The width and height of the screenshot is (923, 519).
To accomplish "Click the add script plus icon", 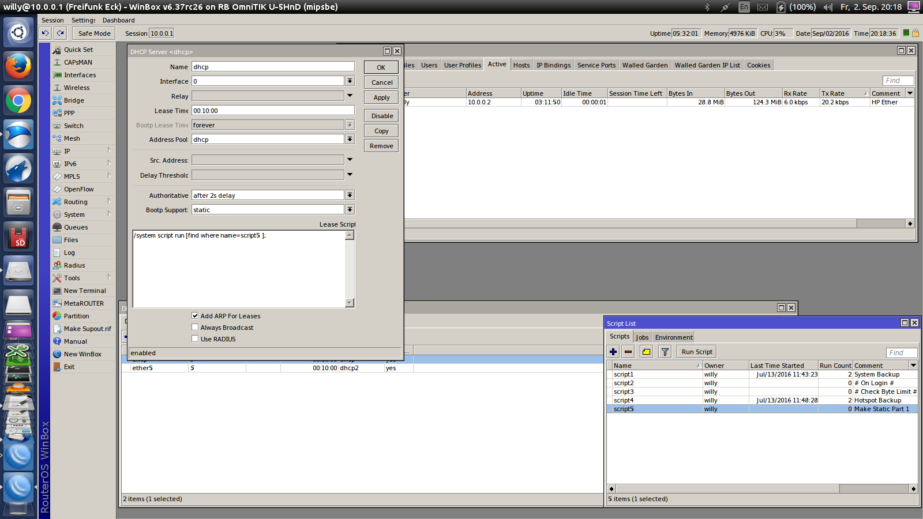I will 613,352.
